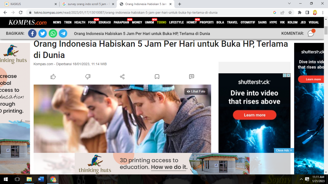Open the EDUKASI menu

[x=105, y=22]
